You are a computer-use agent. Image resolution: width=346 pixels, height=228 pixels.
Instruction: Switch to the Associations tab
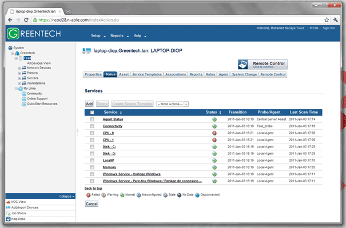[176, 74]
